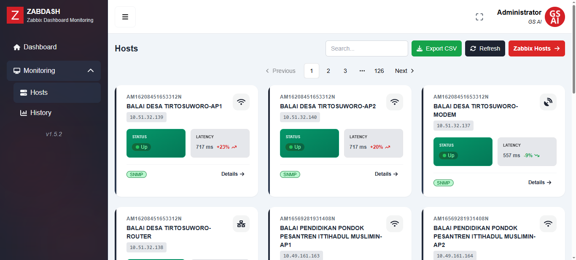This screenshot has width=576, height=260.
Task: Expand the hidden pages ellipsis in pagination
Action: [362, 71]
